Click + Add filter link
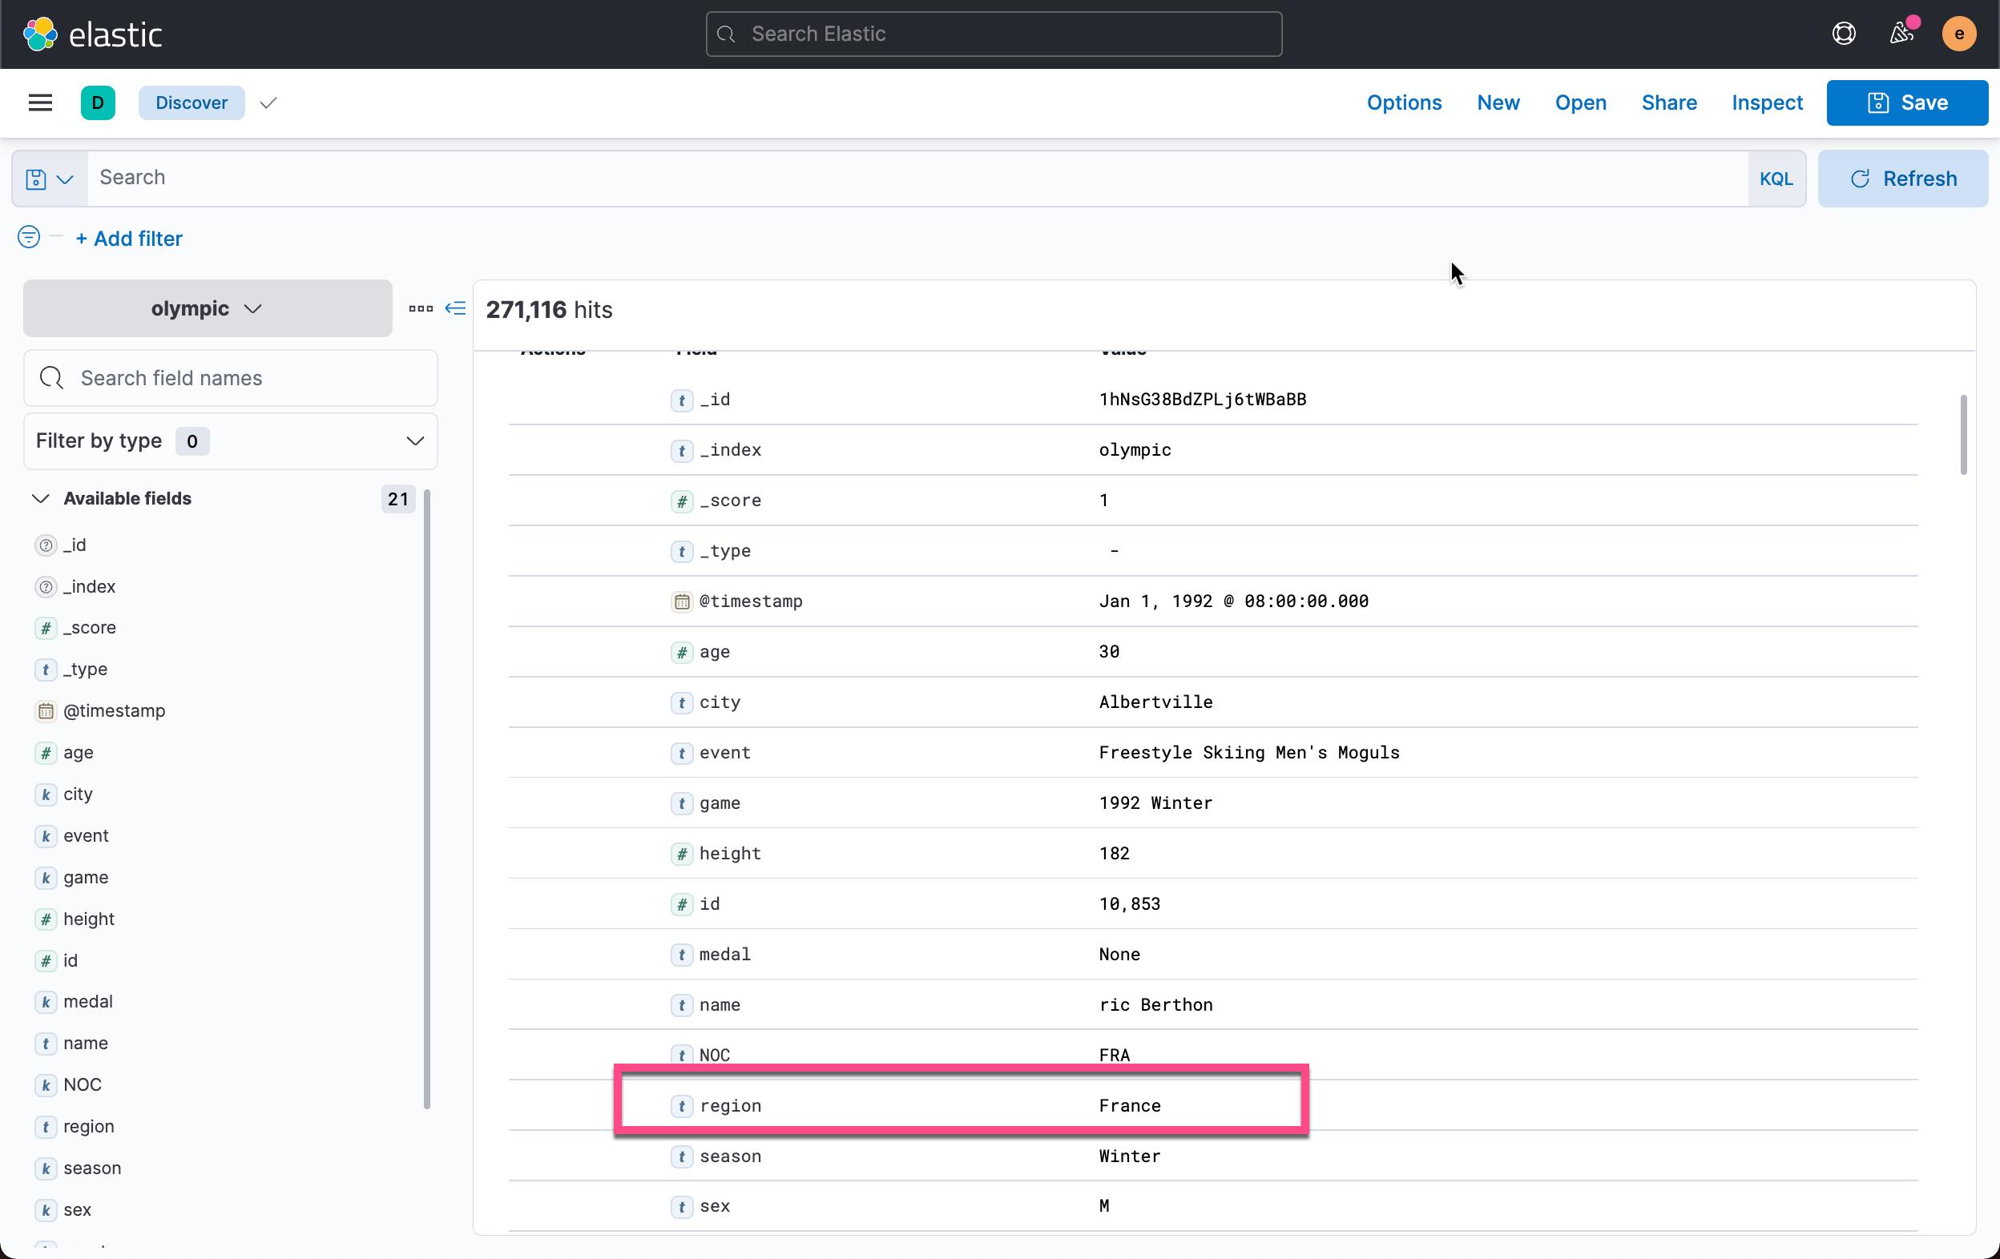Screen dimensions: 2000x1259 129,238
